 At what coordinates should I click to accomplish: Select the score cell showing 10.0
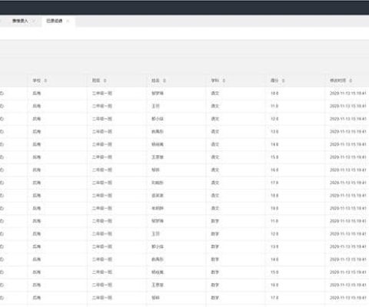[x=274, y=94]
